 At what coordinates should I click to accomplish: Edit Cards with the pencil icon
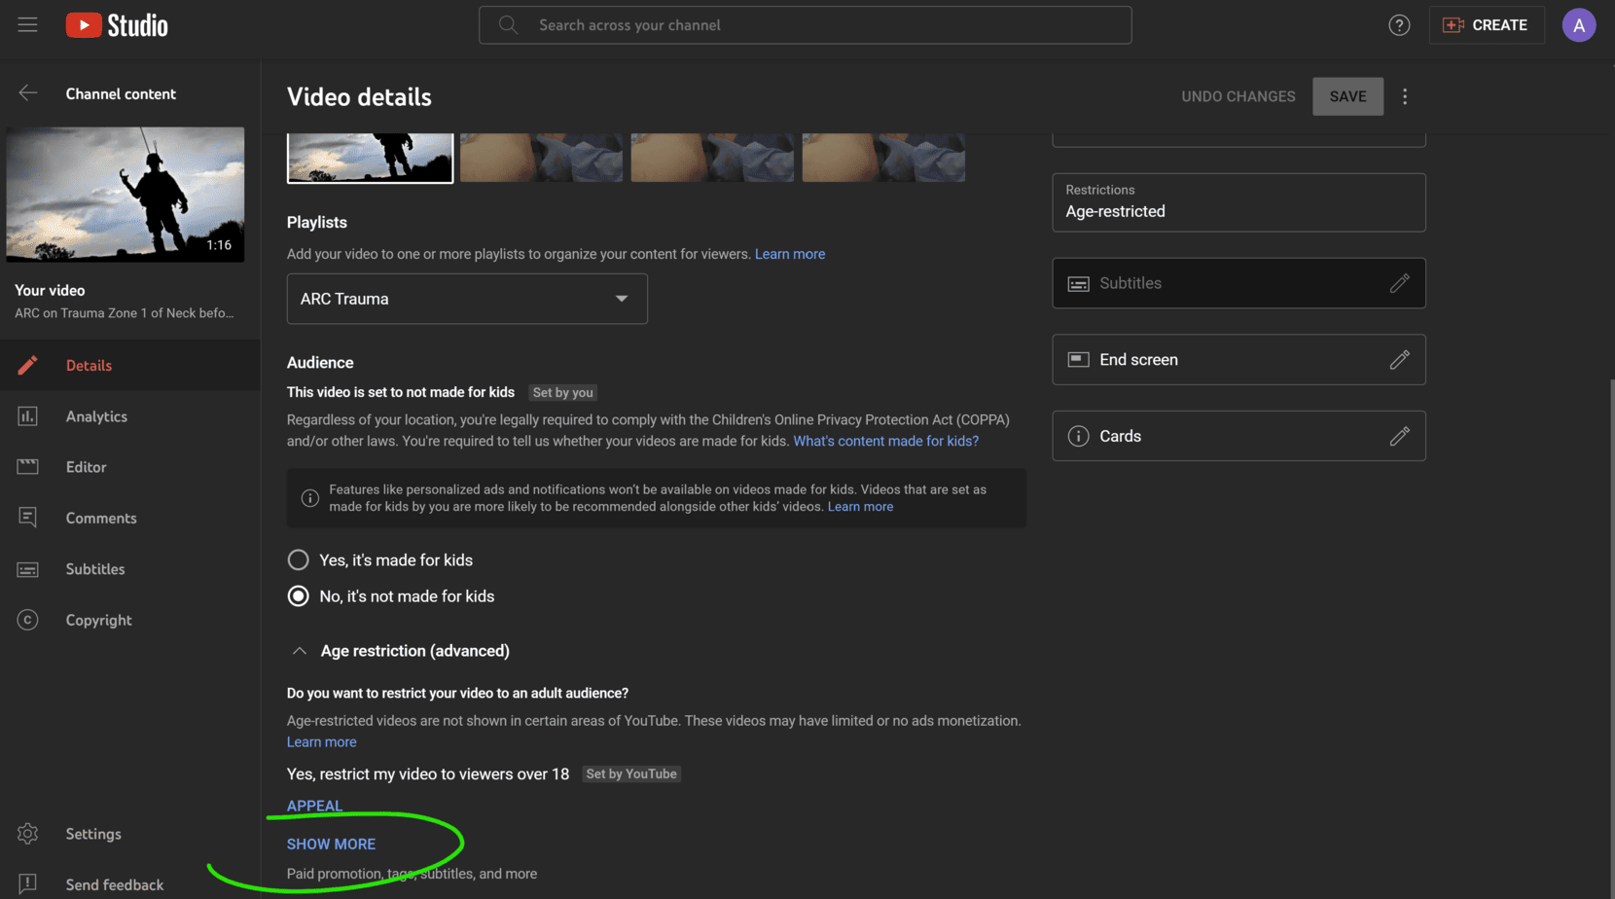[x=1399, y=436]
